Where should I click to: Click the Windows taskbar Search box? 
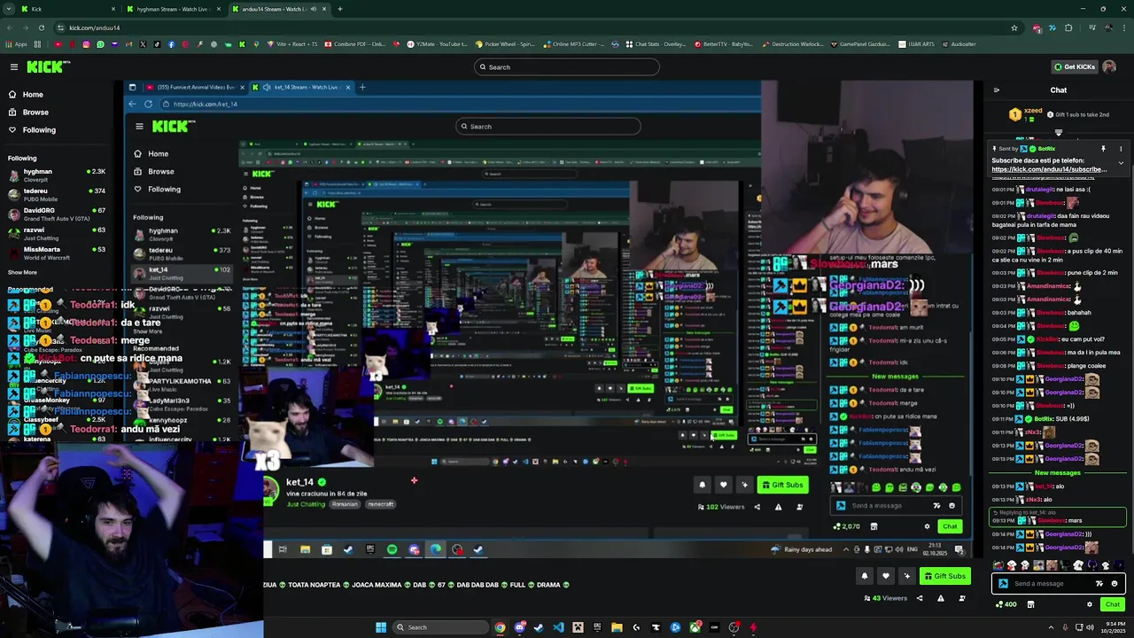pyautogui.click(x=440, y=627)
